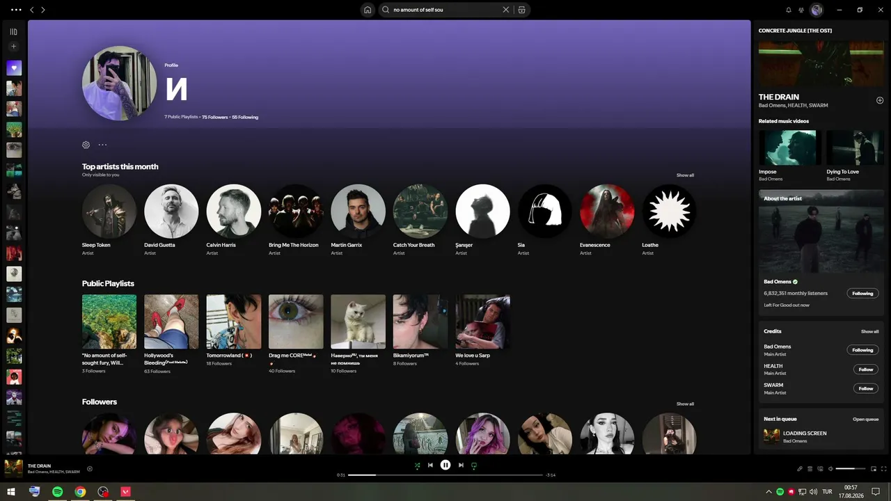Enter full screen player mode
The width and height of the screenshot is (891, 501).
pyautogui.click(x=884, y=468)
